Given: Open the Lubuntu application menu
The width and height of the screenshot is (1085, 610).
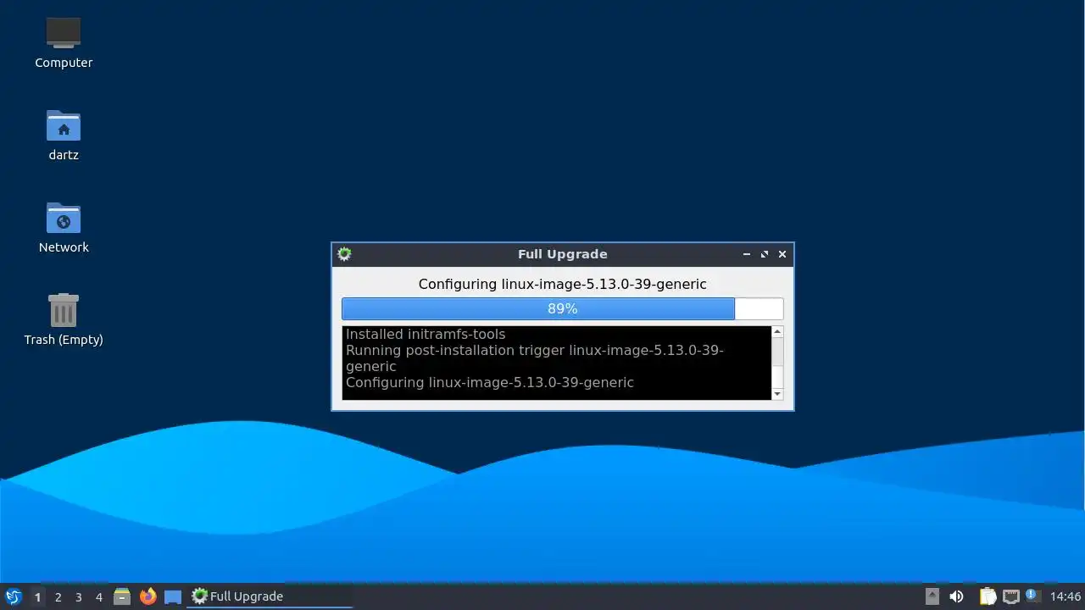Looking at the screenshot, I should click(14, 596).
